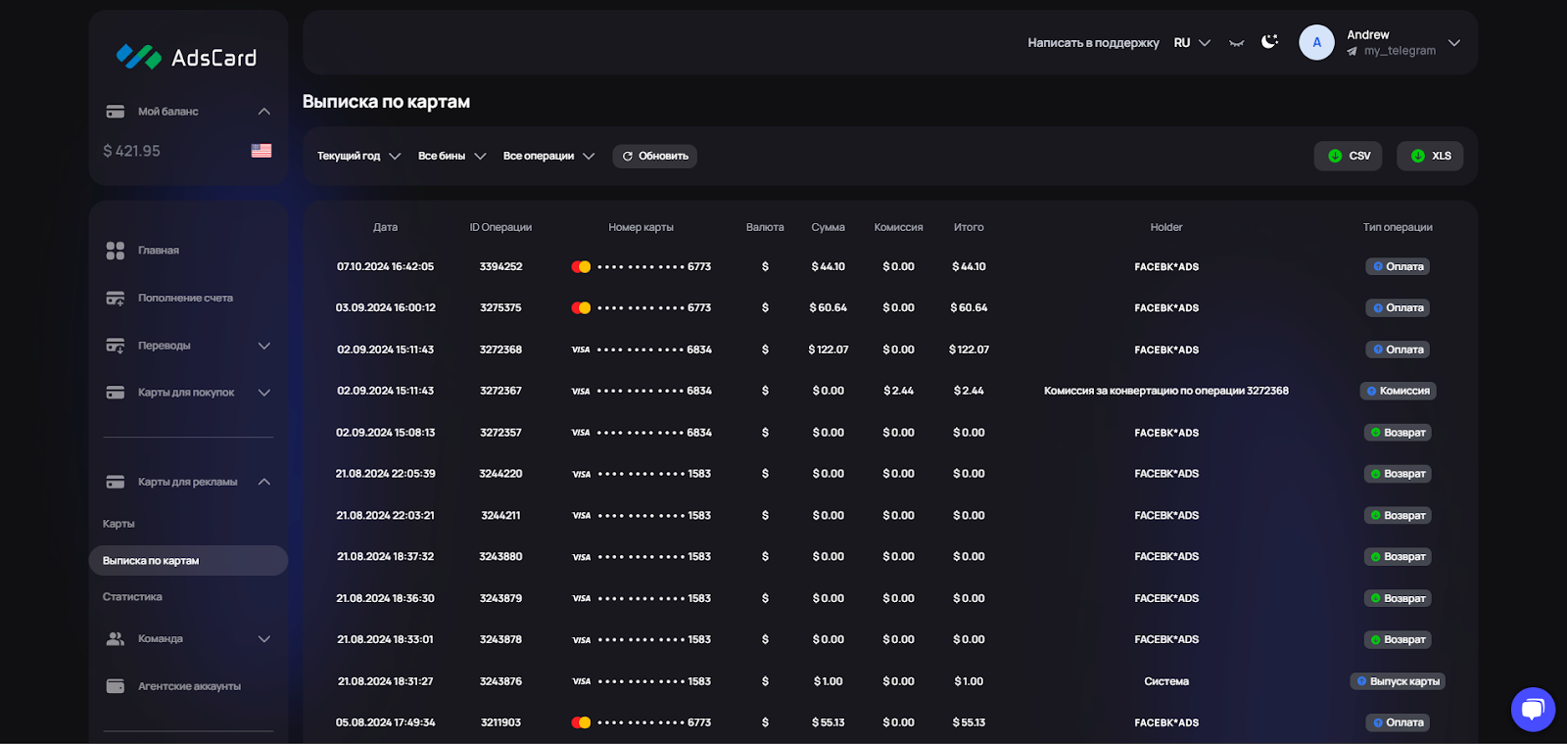The width and height of the screenshot is (1567, 744).
Task: Collapse Карты для рекламы chevron
Action: tap(263, 482)
